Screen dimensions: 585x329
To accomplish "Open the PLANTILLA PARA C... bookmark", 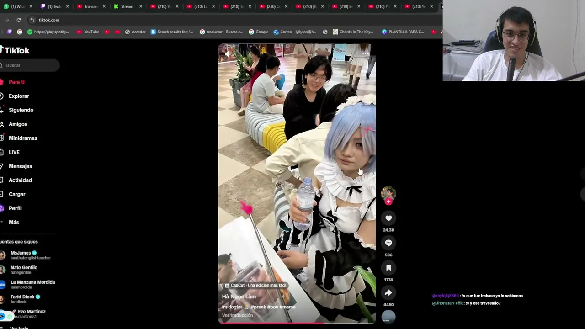I will 403,32.
